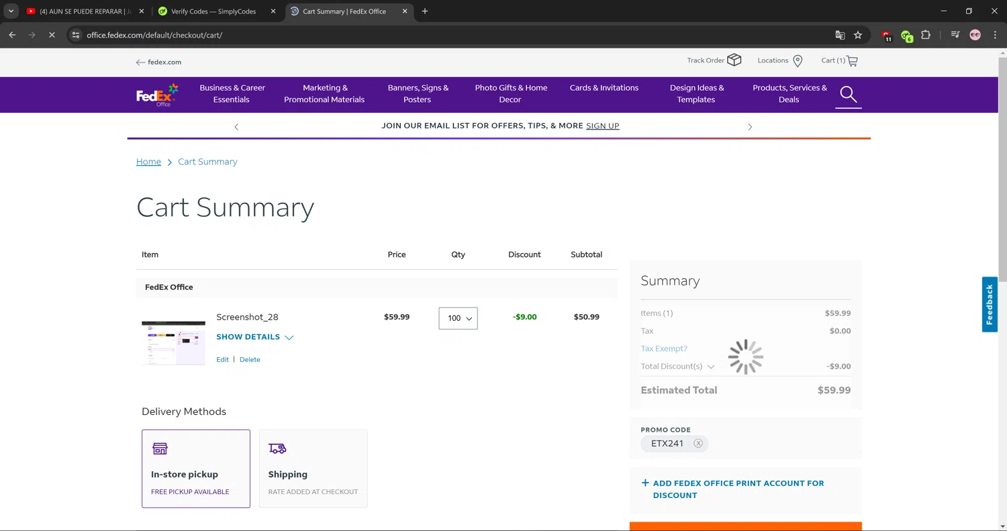
Task: Open the Feedback side tab
Action: pyautogui.click(x=990, y=305)
